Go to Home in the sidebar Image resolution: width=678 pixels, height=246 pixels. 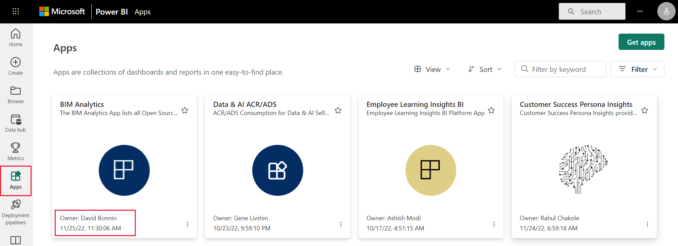click(16, 38)
